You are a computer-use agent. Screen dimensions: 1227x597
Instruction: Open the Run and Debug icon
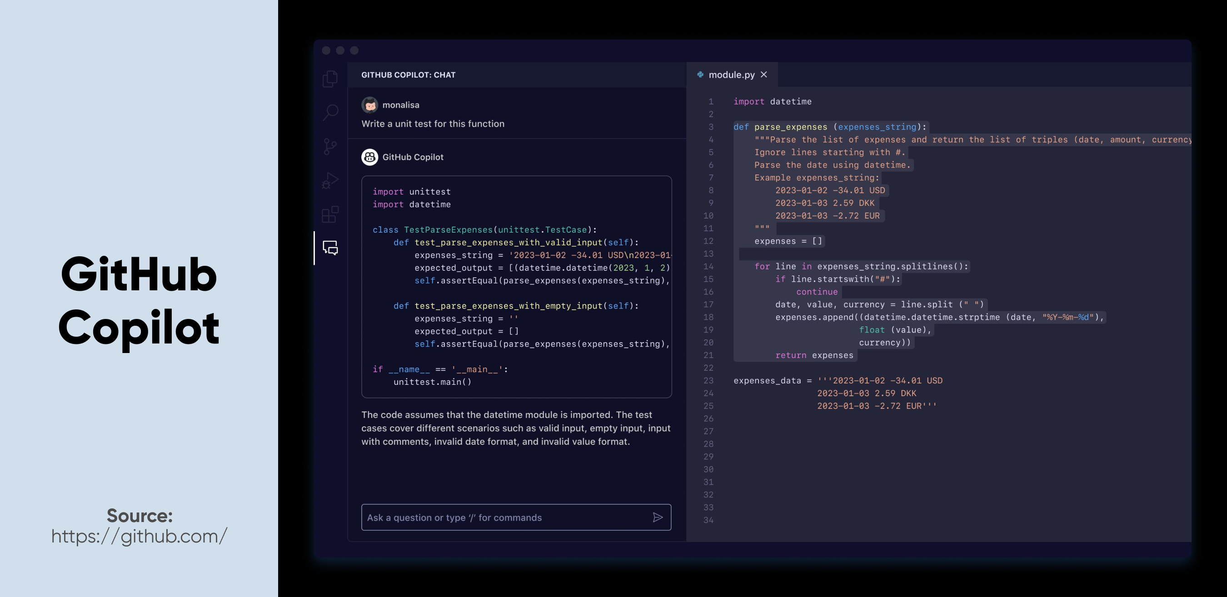(x=330, y=181)
